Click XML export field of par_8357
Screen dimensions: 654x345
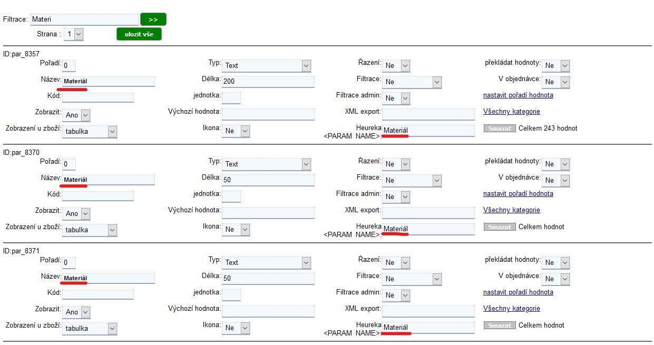pos(428,114)
